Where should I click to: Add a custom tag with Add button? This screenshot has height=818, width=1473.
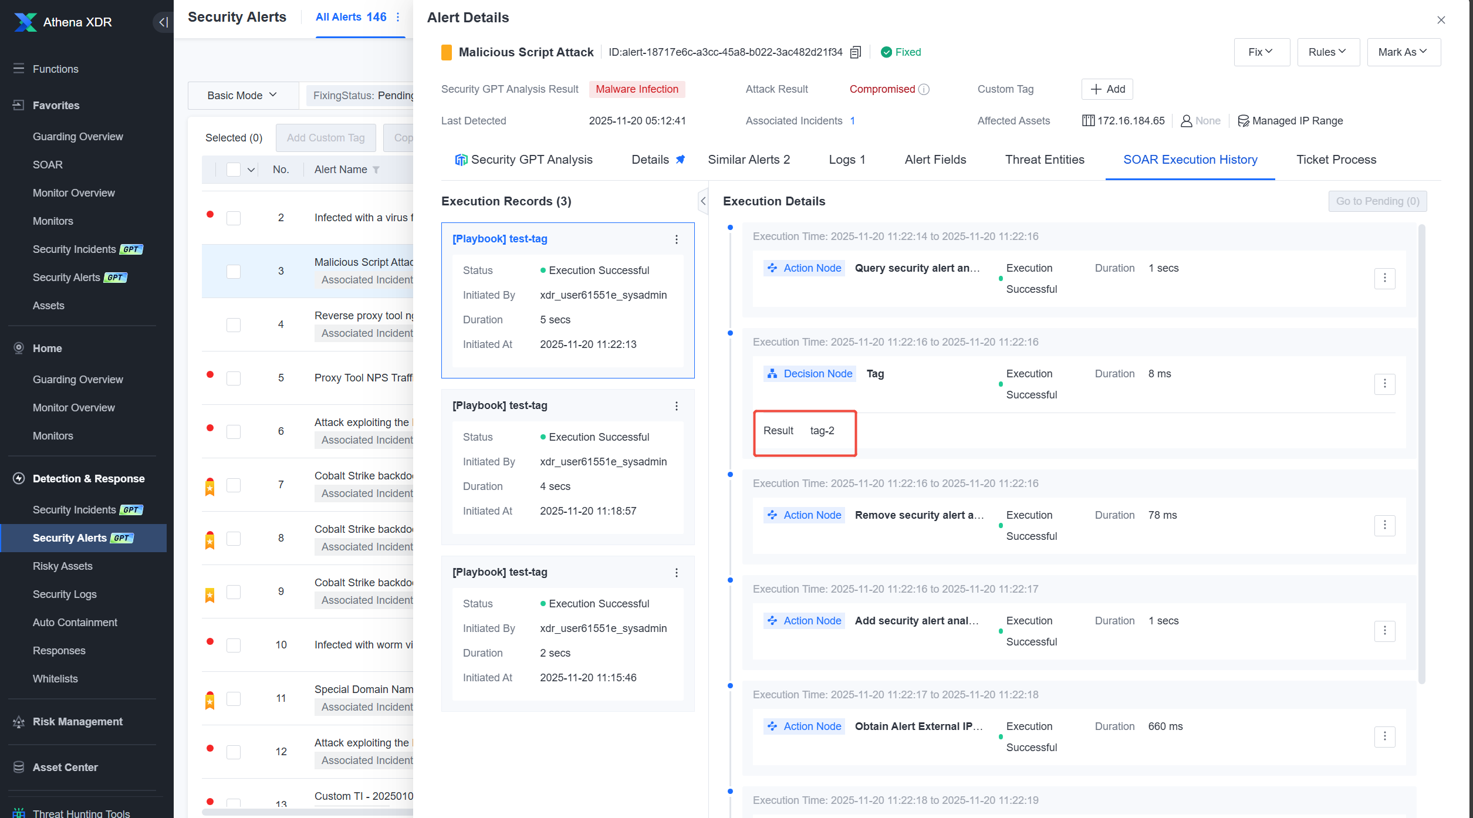(x=1107, y=89)
